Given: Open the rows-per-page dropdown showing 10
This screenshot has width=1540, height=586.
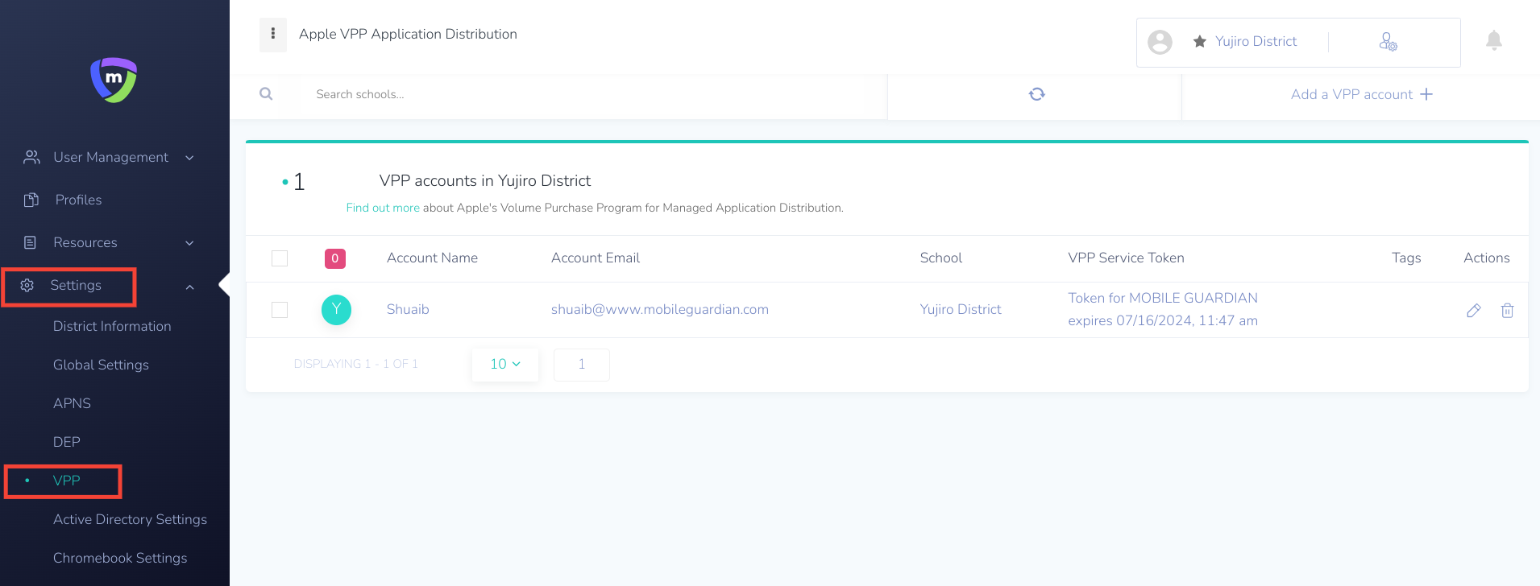Looking at the screenshot, I should 505,364.
